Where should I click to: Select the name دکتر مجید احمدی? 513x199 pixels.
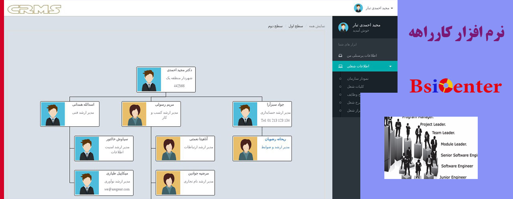tap(179, 70)
